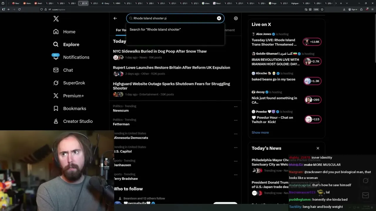
Task: Open Creator Studio from its sidebar icon
Action: [x=56, y=121]
